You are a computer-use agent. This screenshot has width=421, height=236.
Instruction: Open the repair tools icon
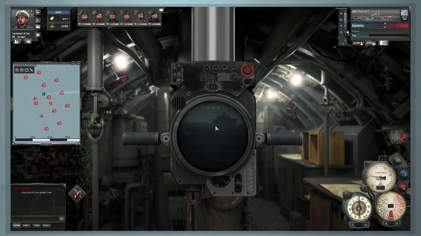coord(38,20)
